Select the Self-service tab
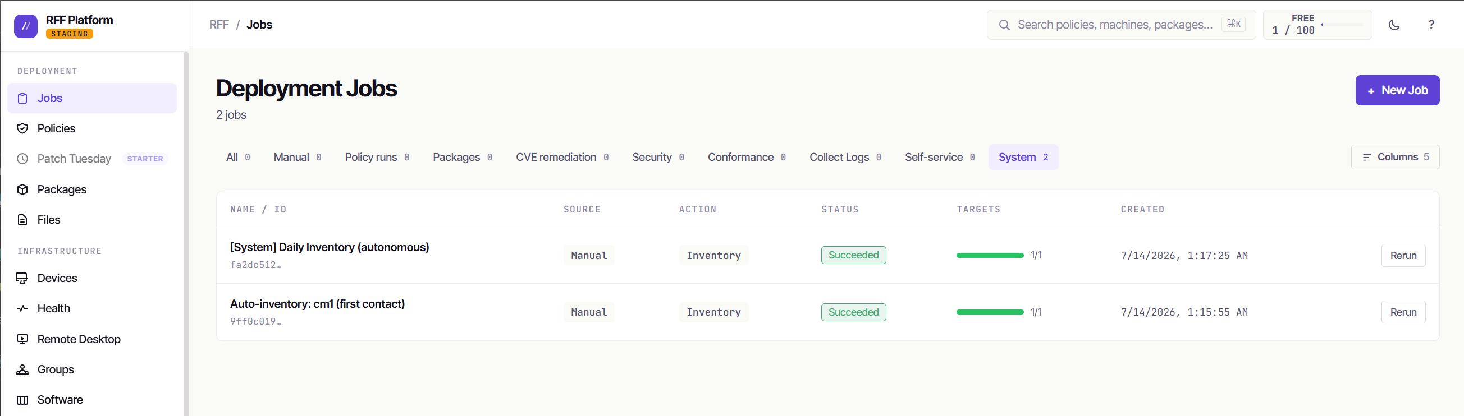 940,157
